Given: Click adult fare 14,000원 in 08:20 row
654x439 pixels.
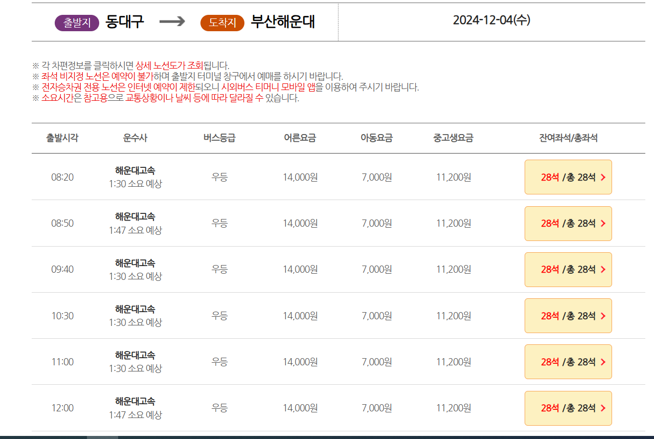Looking at the screenshot, I should 300,177.
